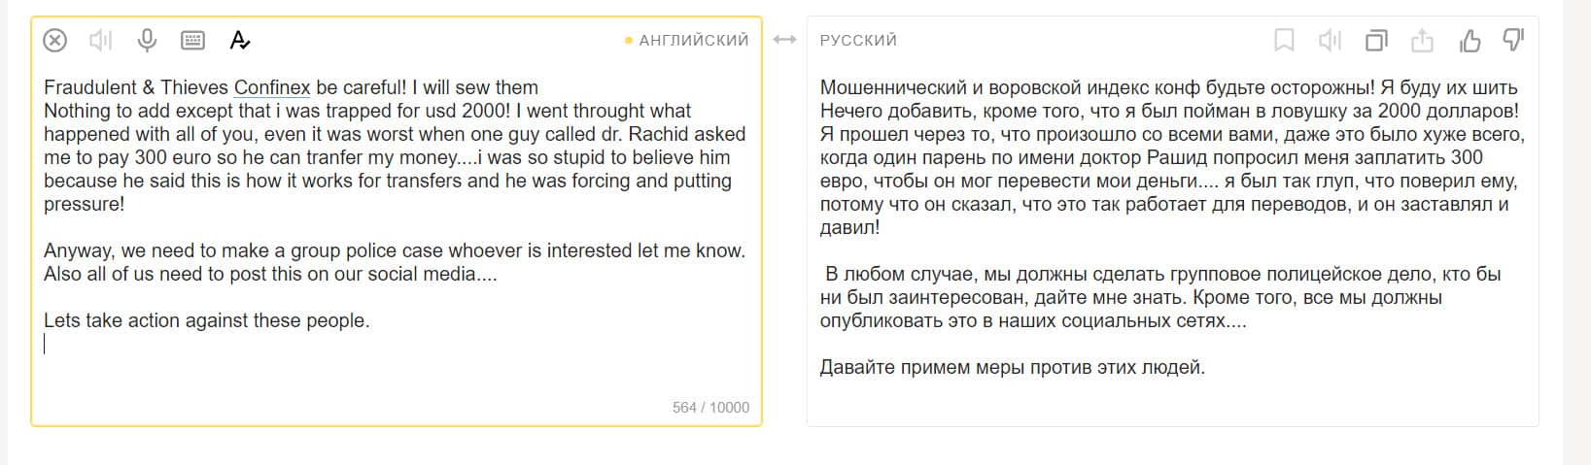
Task: Click the 564 / 10000 character counter
Action: (710, 408)
